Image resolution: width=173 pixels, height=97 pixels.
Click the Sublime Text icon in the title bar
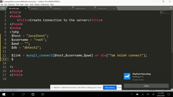[1, 2]
